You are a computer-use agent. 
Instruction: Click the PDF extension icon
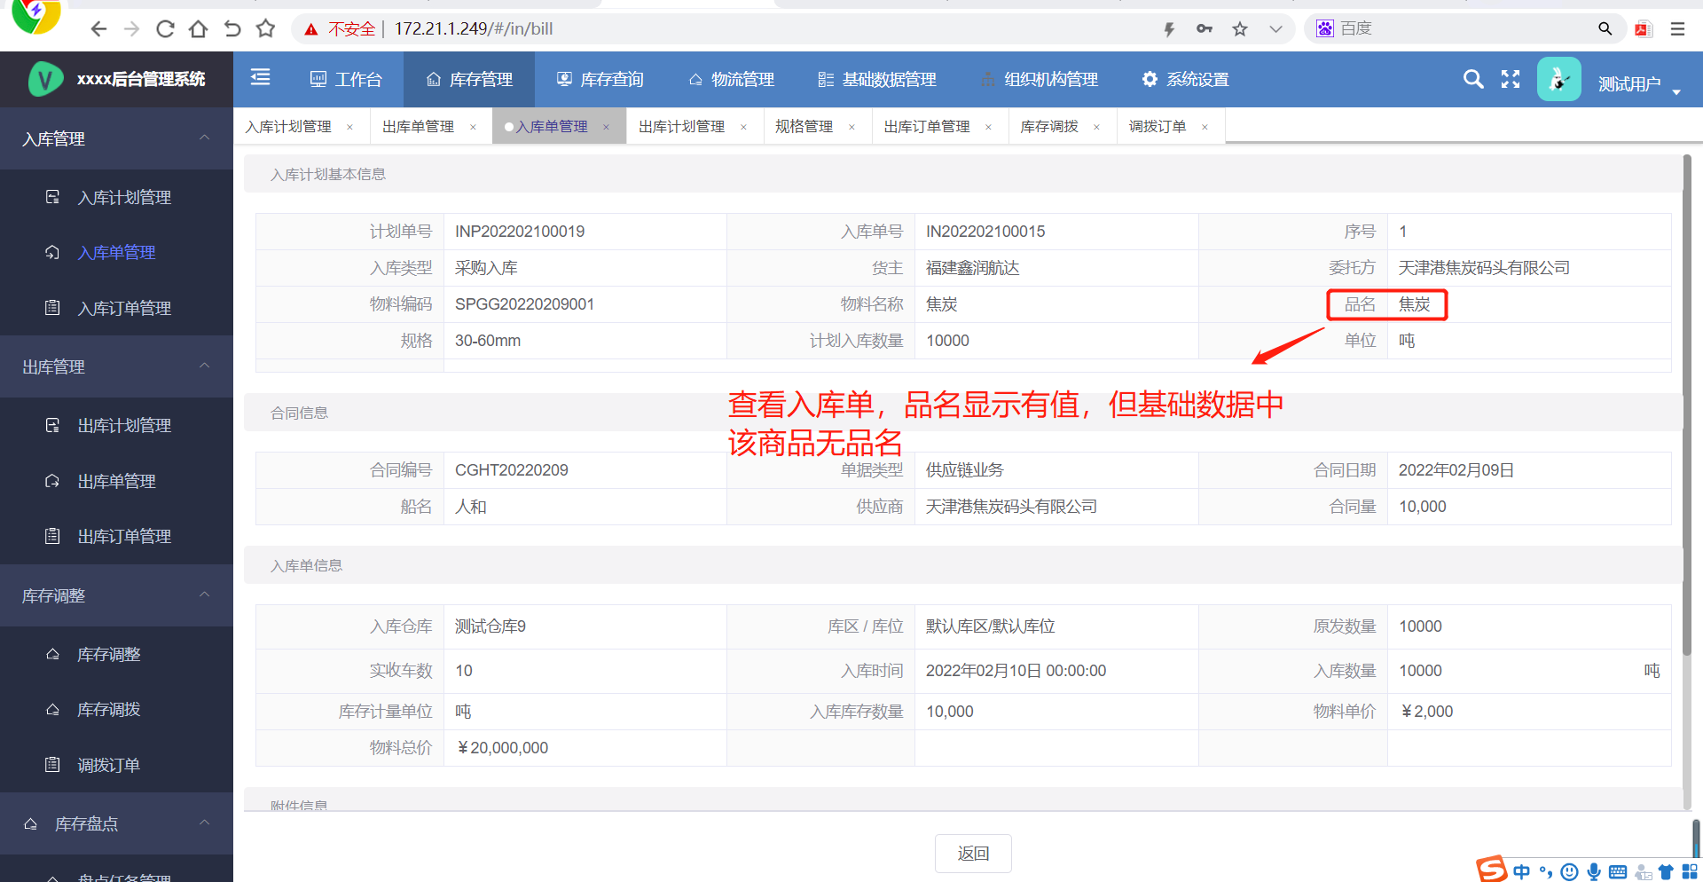tap(1644, 29)
